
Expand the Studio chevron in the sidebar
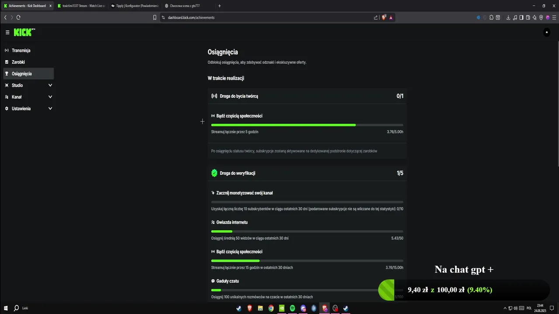pos(50,85)
